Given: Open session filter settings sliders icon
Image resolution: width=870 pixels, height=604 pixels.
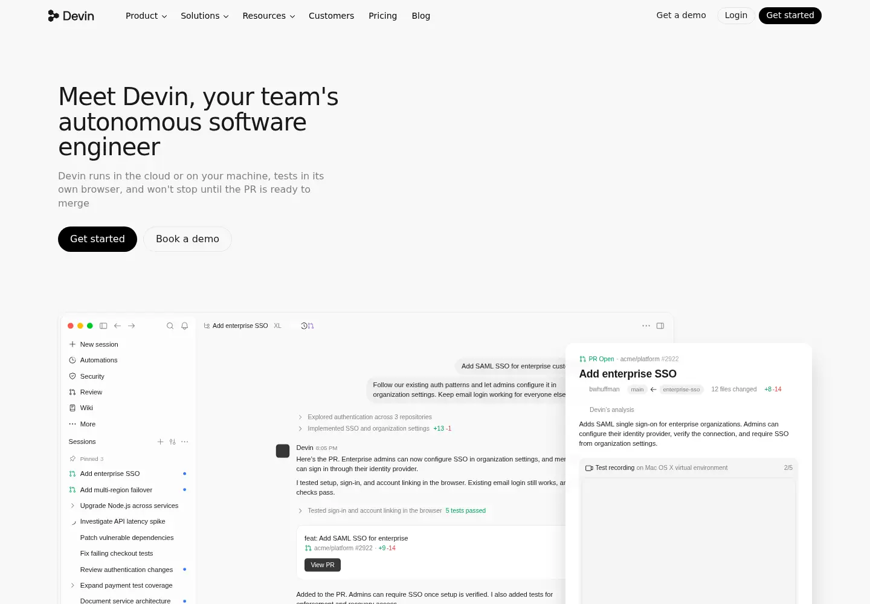Looking at the screenshot, I should click(x=173, y=442).
